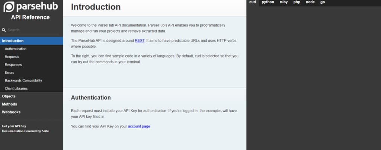Switch to the ruby tab

coord(284,2)
